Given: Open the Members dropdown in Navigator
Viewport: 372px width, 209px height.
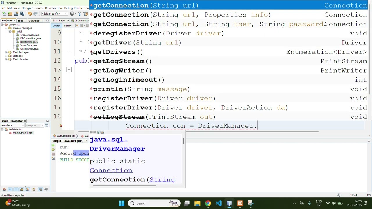Looking at the screenshot, I should pos(12,125).
